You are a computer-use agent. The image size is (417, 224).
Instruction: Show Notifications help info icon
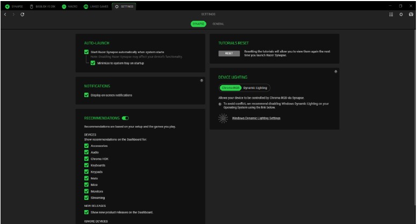click(x=202, y=80)
